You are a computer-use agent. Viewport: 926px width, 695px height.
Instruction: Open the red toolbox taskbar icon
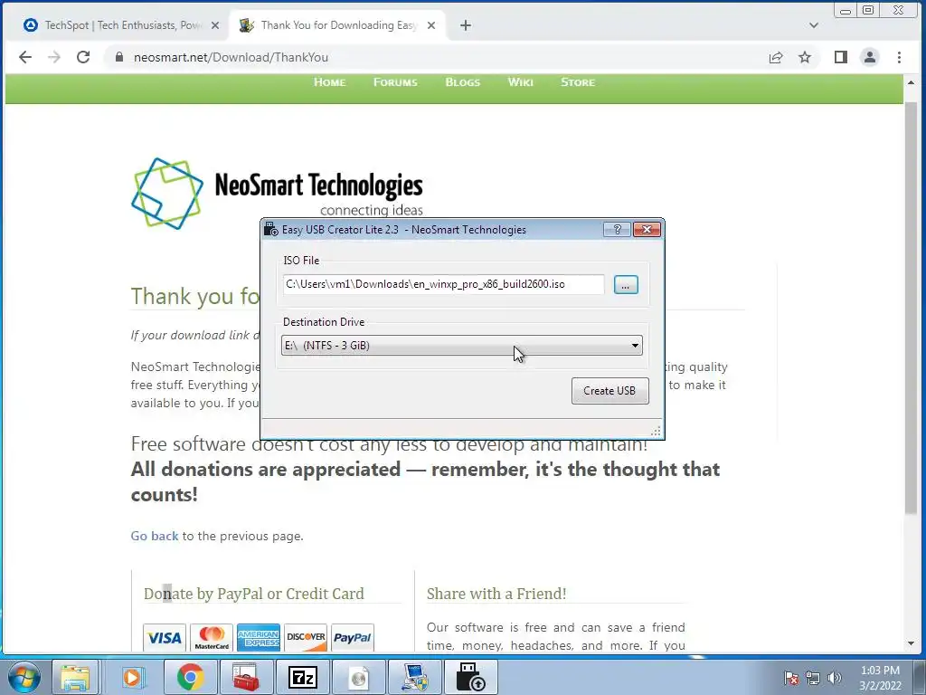(x=246, y=677)
